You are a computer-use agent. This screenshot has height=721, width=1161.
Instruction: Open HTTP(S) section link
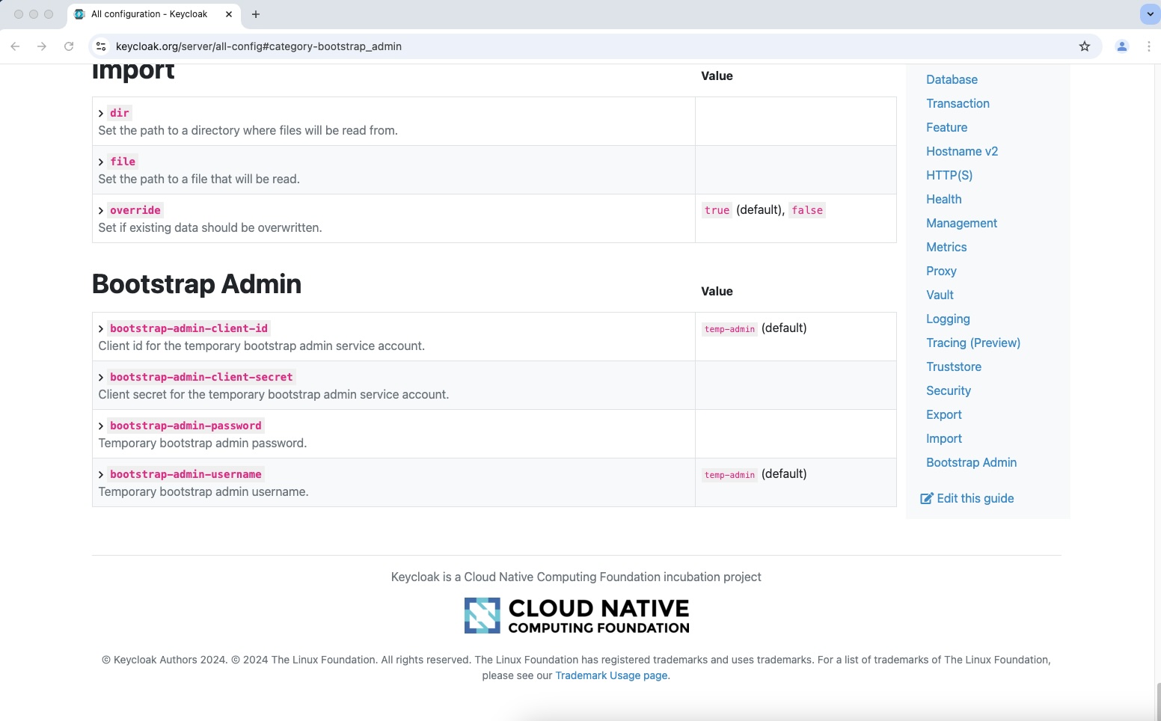[x=949, y=175]
